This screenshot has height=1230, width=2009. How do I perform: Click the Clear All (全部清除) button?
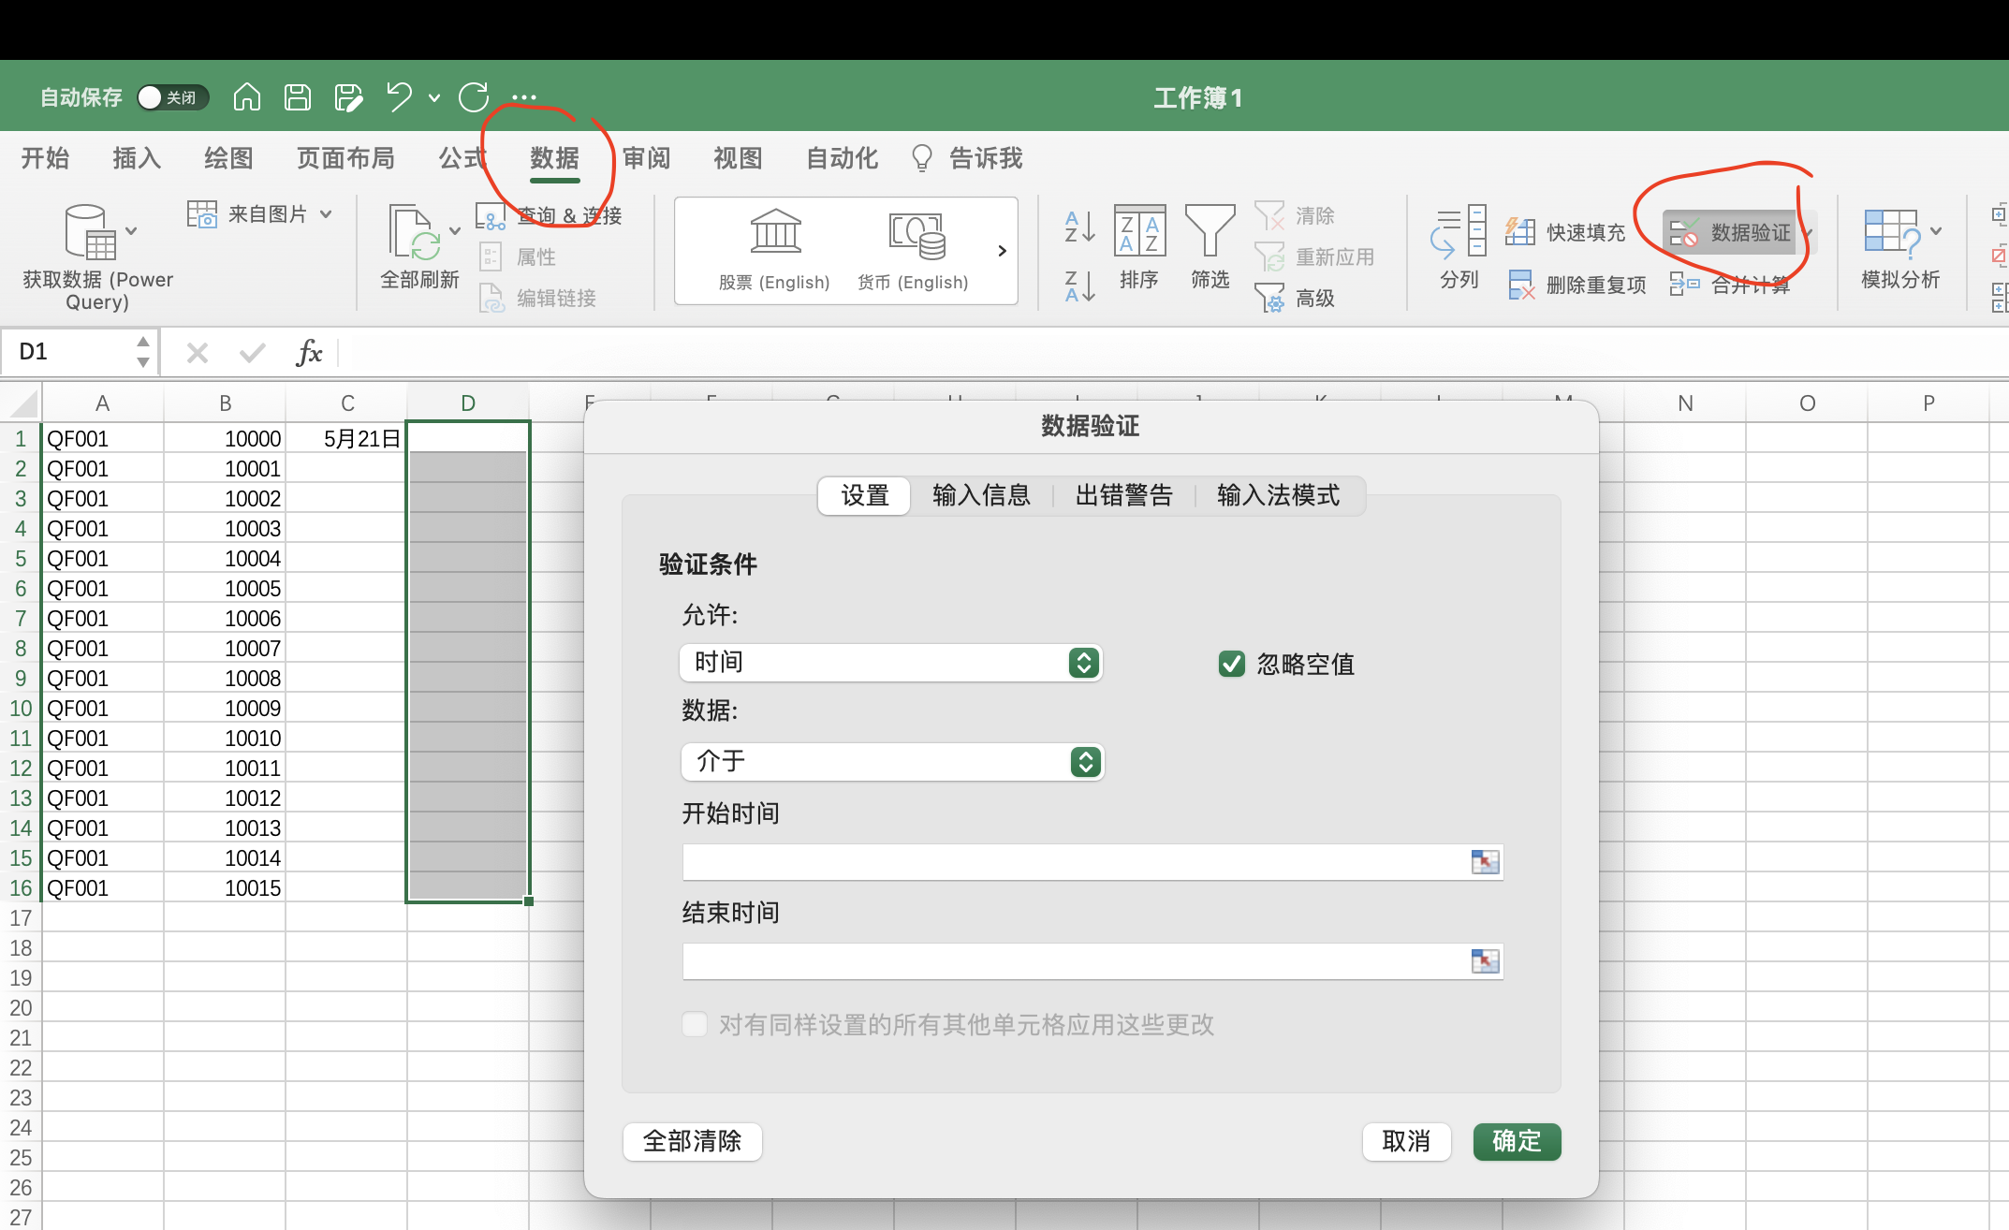[693, 1141]
